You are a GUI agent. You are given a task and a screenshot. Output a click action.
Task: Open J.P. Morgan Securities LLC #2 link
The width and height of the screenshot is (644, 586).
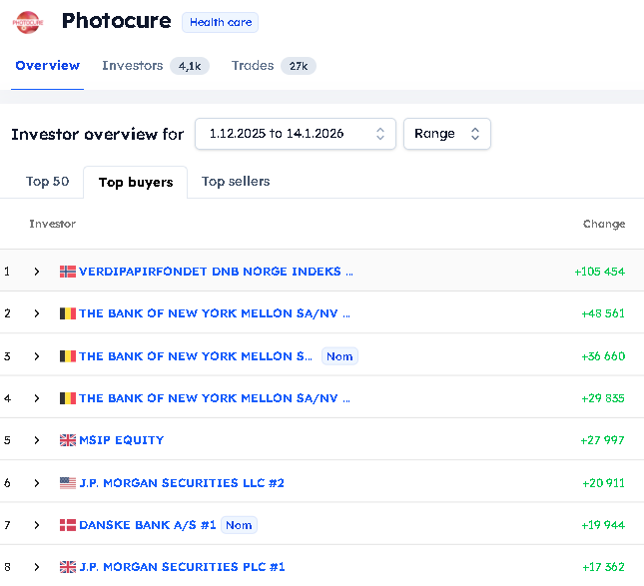pos(182,483)
